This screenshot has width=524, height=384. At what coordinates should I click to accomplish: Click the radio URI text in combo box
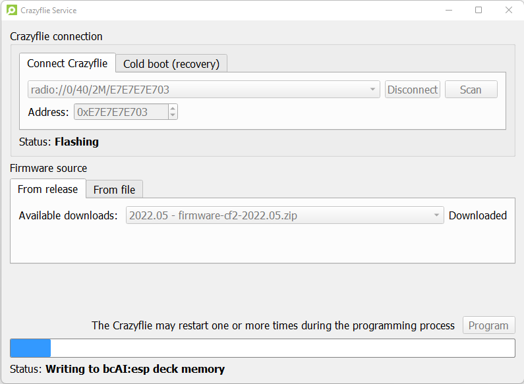tap(100, 90)
